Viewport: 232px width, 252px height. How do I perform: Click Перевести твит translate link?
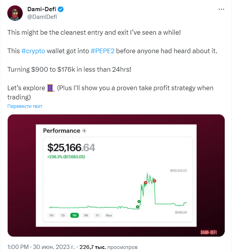pos(25,106)
